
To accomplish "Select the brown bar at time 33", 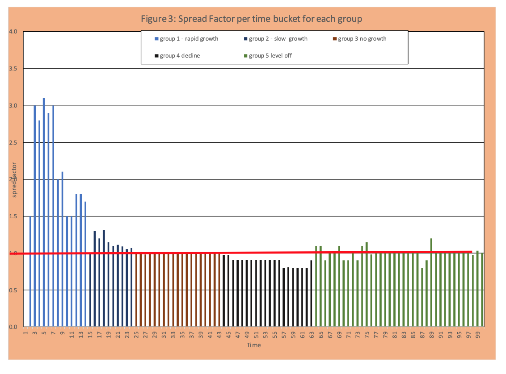I will (173, 290).
